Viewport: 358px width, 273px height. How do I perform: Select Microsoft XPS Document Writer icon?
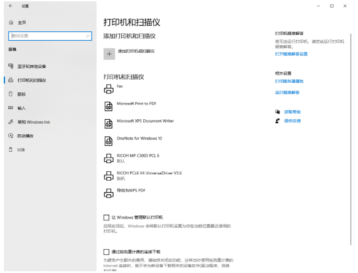tap(109, 124)
